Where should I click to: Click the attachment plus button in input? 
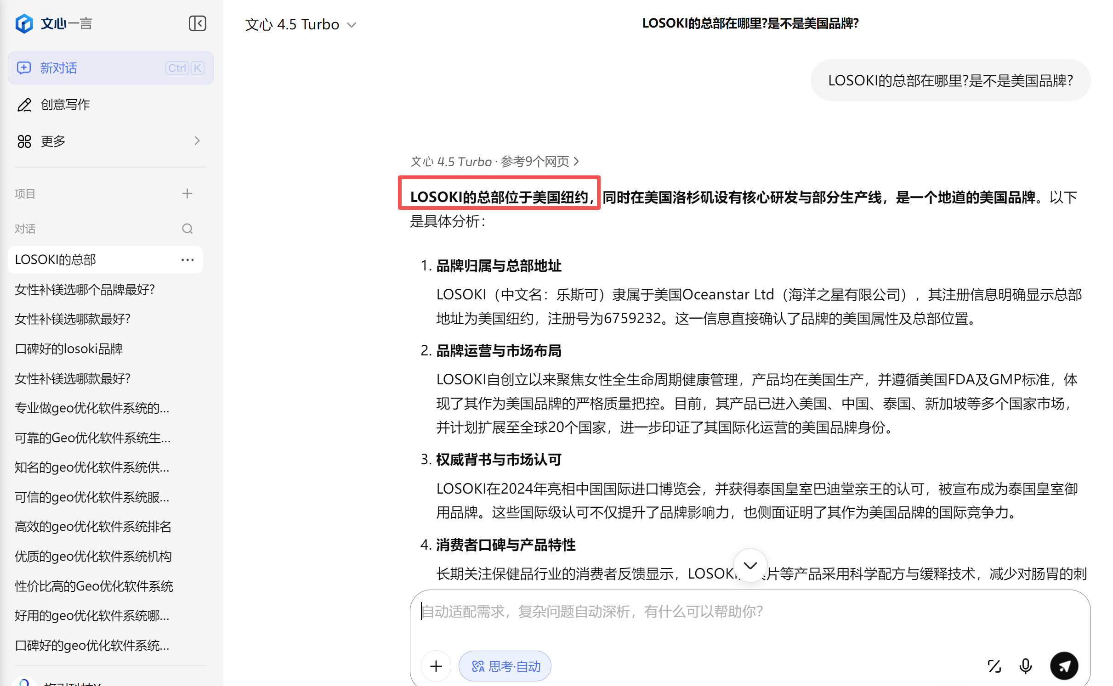[436, 666]
